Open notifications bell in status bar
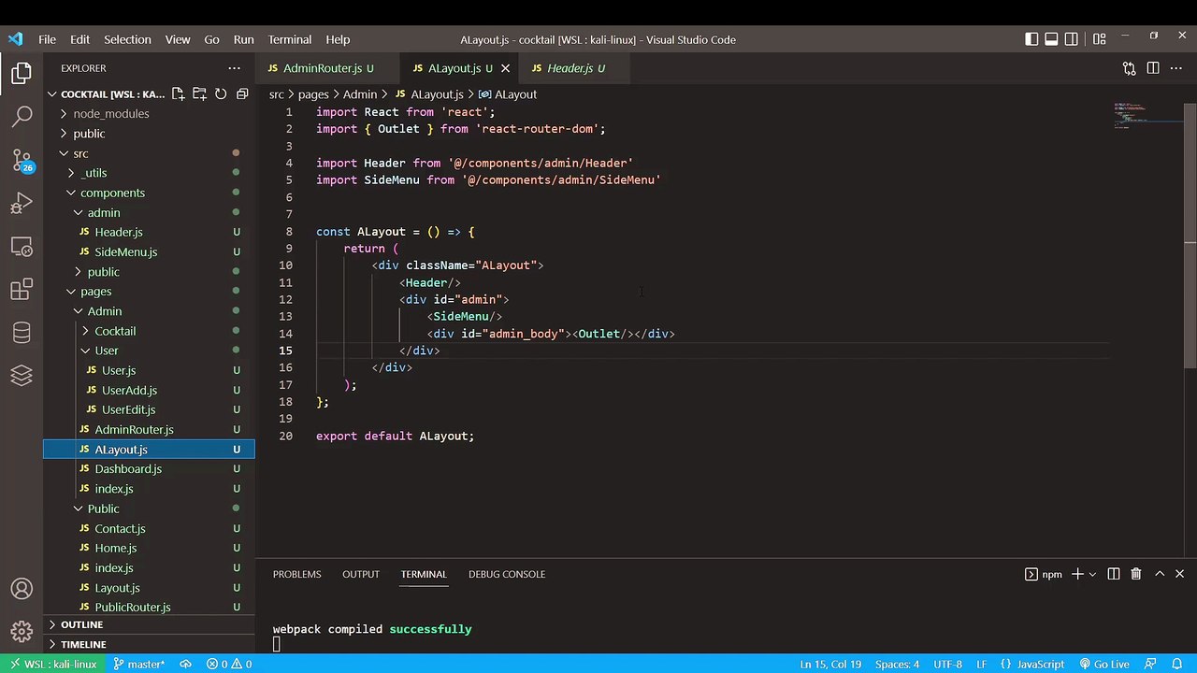Viewport: 1197px width, 673px height. click(1176, 664)
